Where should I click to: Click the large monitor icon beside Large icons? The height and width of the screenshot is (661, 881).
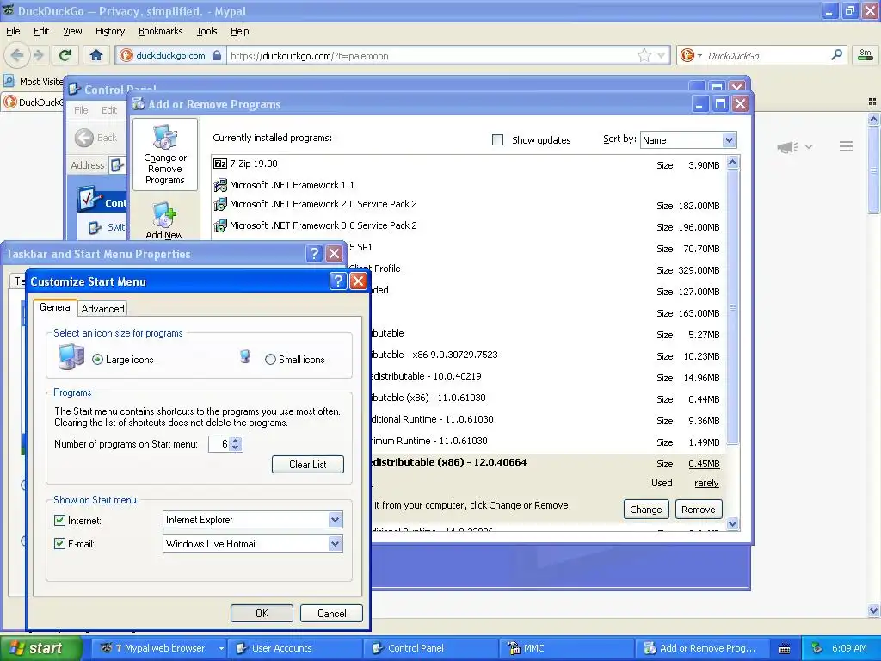(71, 357)
